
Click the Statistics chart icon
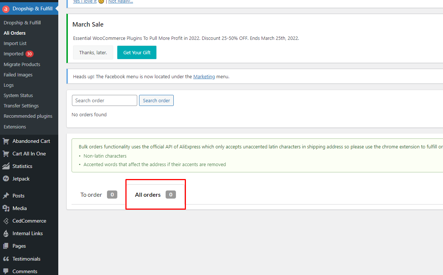click(6, 166)
